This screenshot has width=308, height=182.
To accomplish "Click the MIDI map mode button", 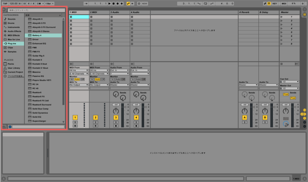I will [284, 3].
